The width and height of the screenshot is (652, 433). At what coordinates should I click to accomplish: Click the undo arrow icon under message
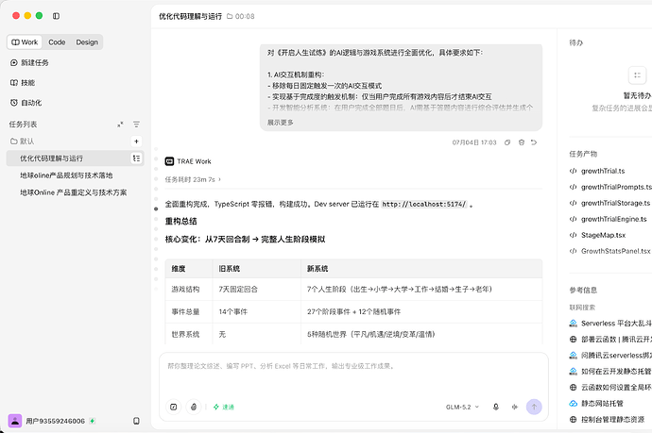pos(534,142)
